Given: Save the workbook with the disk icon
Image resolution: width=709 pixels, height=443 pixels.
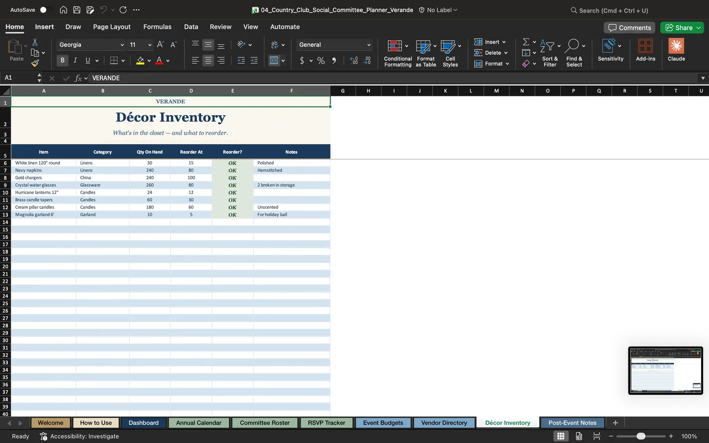Looking at the screenshot, I should click(x=77, y=10).
